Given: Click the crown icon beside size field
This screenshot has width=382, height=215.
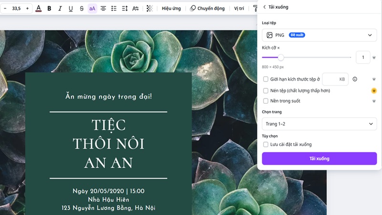Looking at the screenshot, I should pyautogui.click(x=374, y=57).
